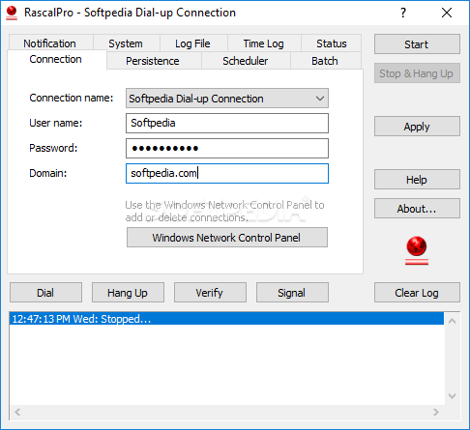Click the Dial button
Image resolution: width=470 pixels, height=430 pixels.
[45, 293]
